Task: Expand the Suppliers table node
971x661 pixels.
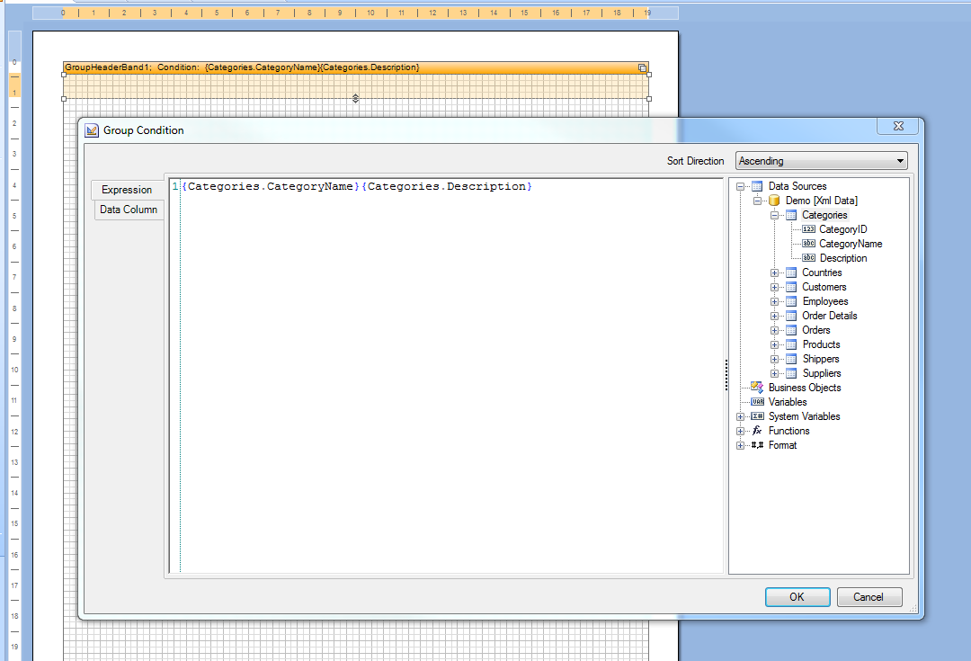Action: tap(774, 373)
